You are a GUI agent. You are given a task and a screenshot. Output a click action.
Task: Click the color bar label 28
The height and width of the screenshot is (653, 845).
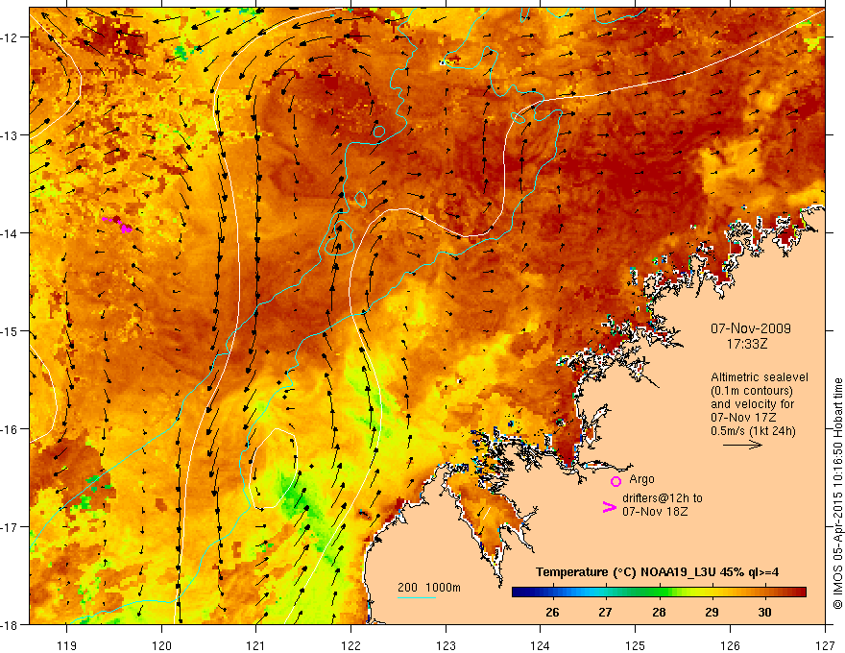pyautogui.click(x=659, y=612)
